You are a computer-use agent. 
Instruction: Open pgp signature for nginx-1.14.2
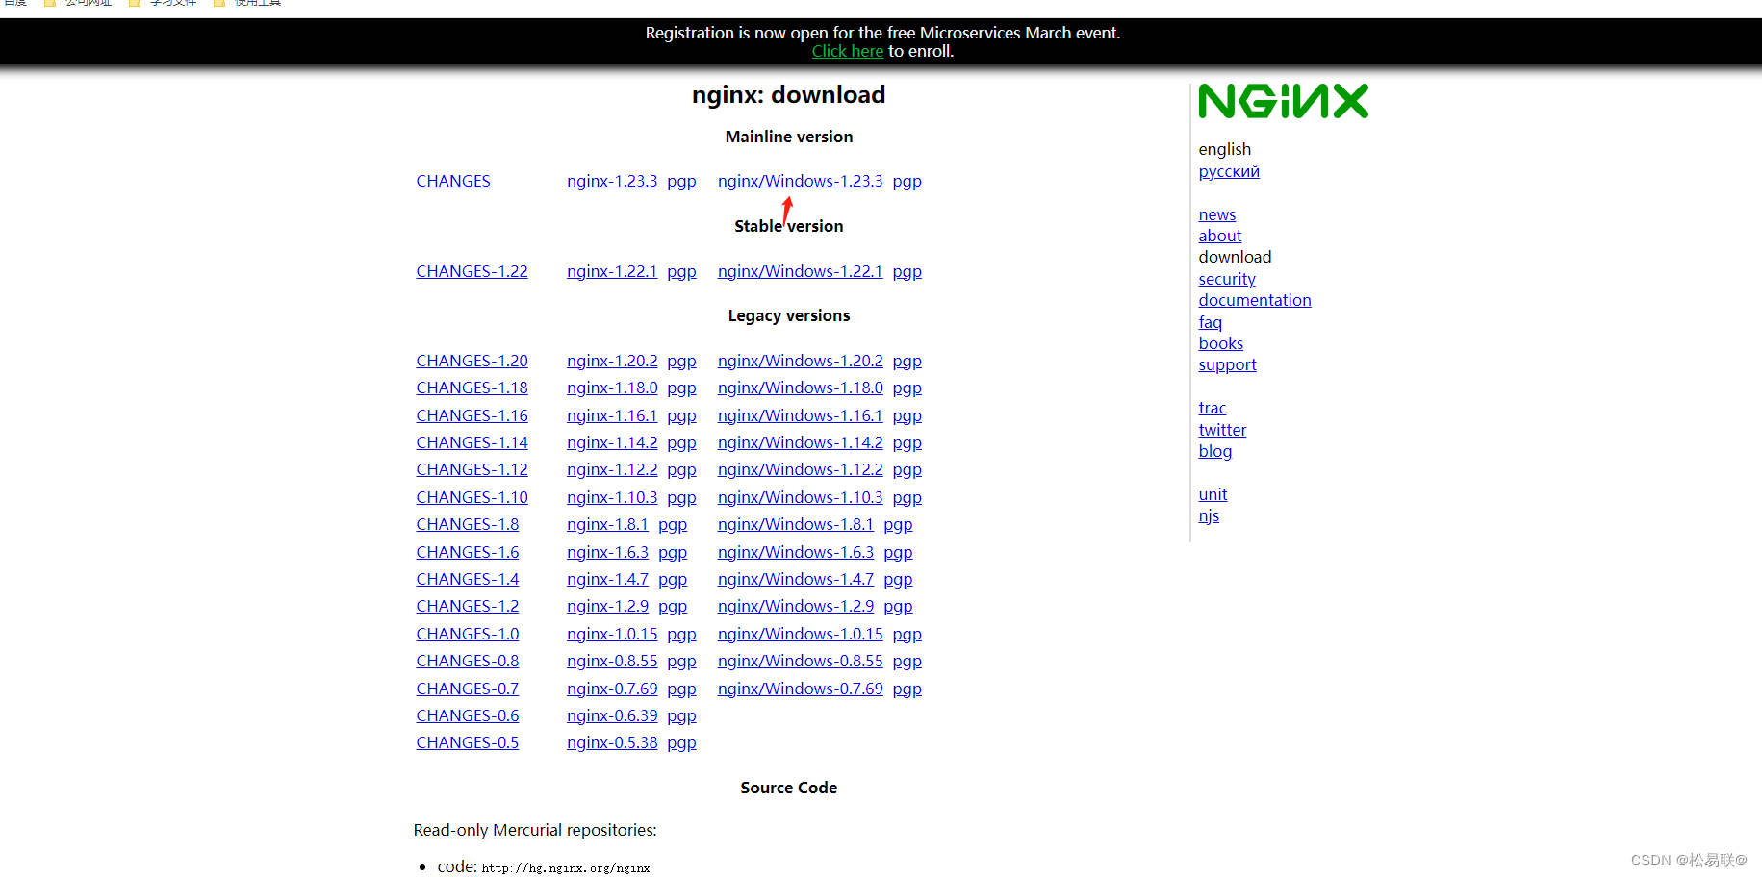pos(681,442)
